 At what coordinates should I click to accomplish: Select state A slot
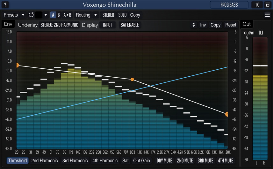click(53, 15)
